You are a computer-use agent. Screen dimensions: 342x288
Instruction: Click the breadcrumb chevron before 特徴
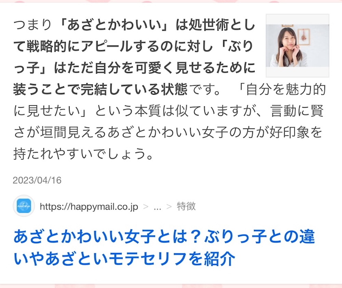(169, 207)
